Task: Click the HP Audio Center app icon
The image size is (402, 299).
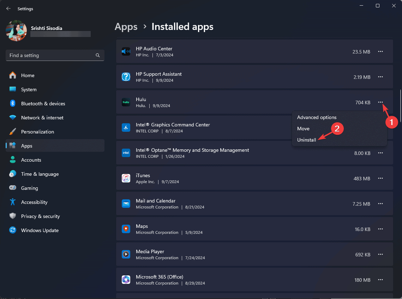Action: [126, 51]
